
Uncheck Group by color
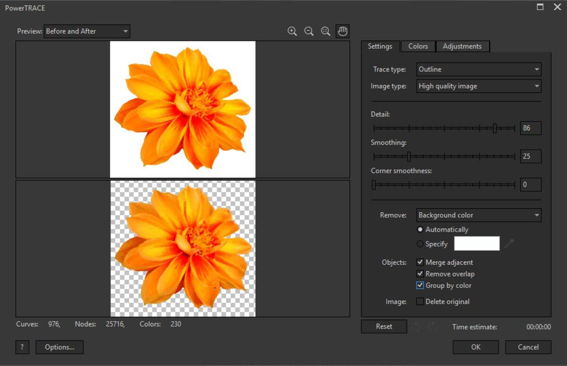pos(420,285)
